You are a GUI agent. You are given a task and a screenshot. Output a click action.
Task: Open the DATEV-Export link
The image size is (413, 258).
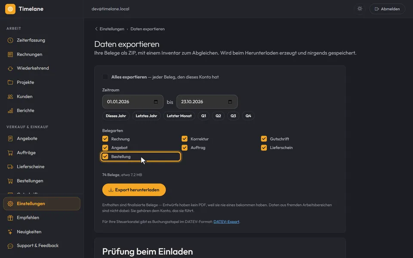226,222
